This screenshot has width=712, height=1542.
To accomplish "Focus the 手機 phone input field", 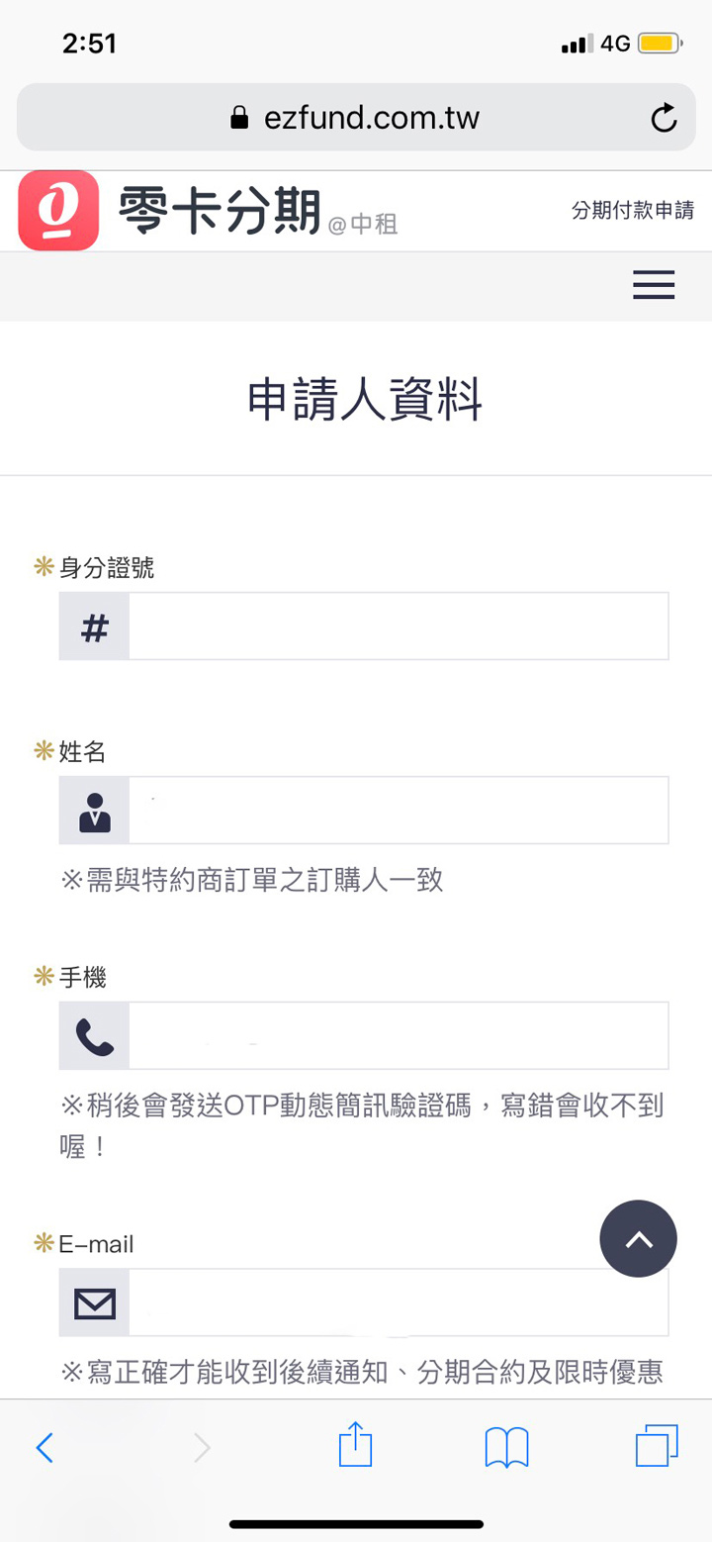I will (399, 1036).
